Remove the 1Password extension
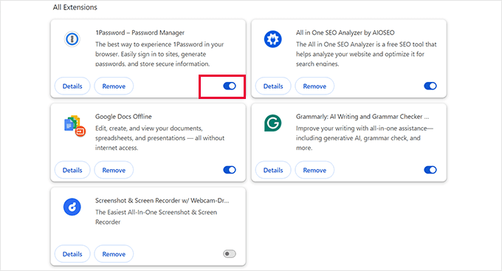This screenshot has width=502, height=271. point(114,86)
